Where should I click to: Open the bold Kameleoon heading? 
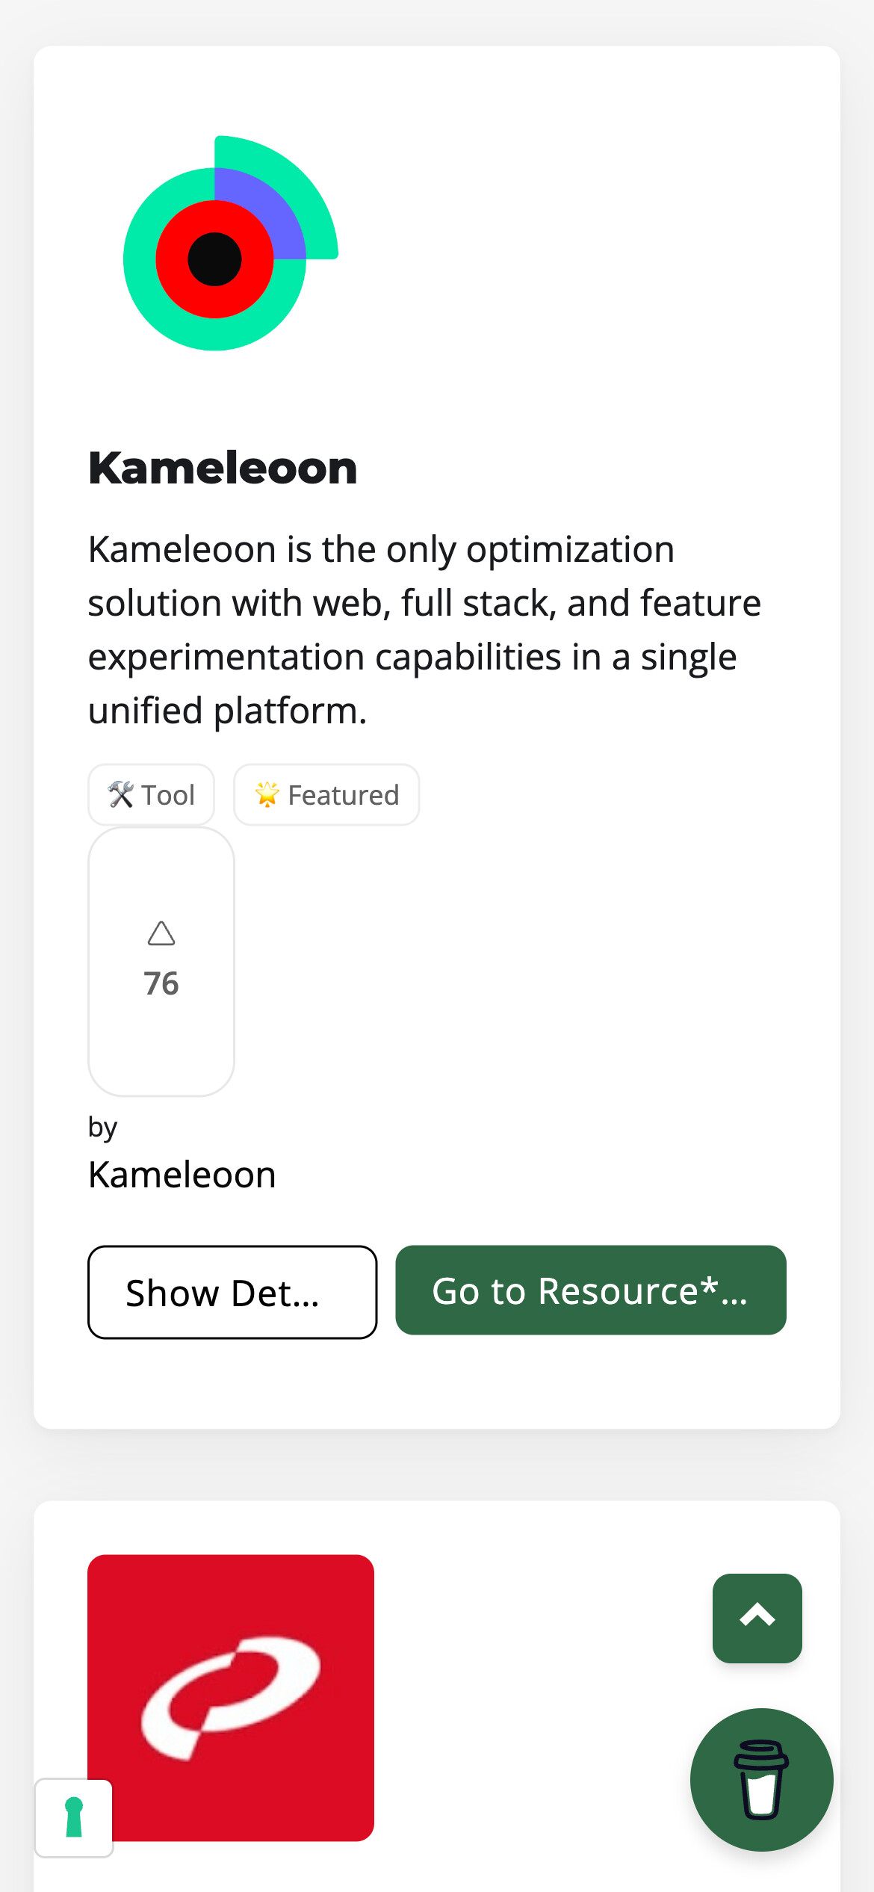point(223,469)
